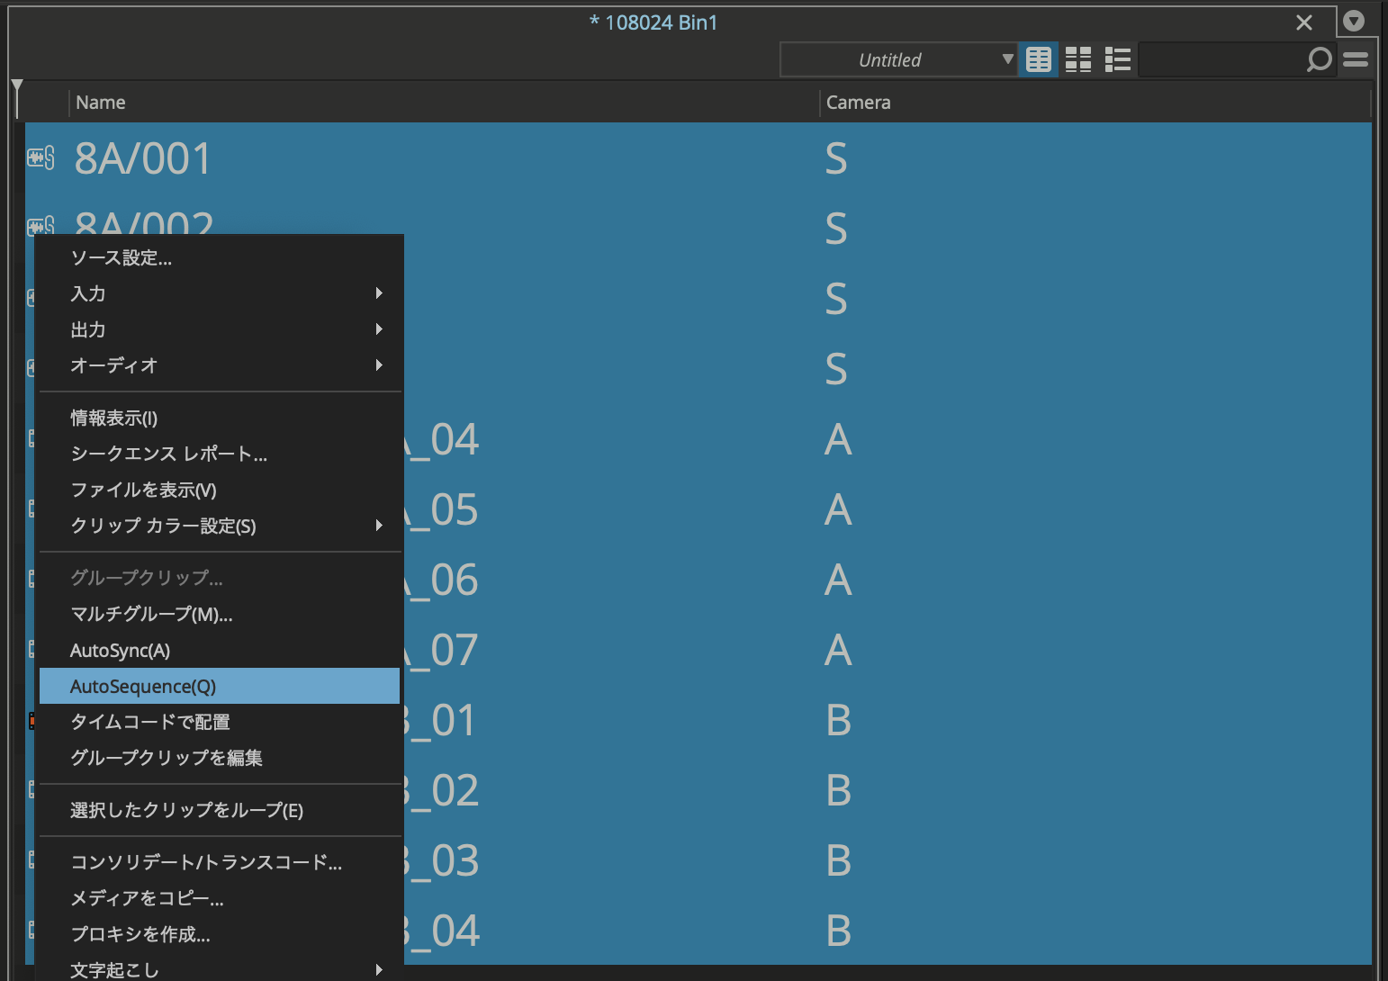1388x981 pixels.
Task: Choose タイムコードで配置 entry
Action: [220, 722]
